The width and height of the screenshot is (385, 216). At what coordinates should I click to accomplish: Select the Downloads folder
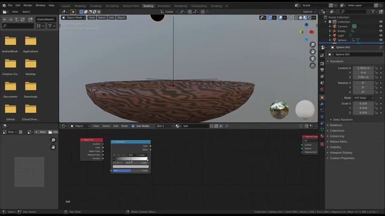pyautogui.click(x=31, y=89)
